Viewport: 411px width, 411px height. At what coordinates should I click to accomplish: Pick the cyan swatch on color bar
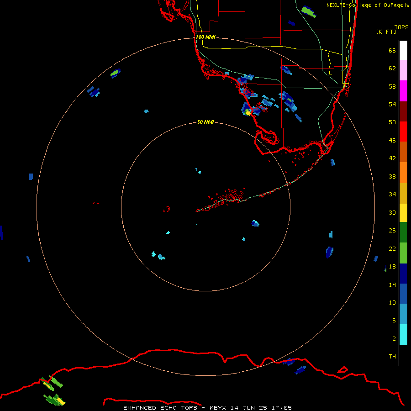pyautogui.click(x=403, y=335)
